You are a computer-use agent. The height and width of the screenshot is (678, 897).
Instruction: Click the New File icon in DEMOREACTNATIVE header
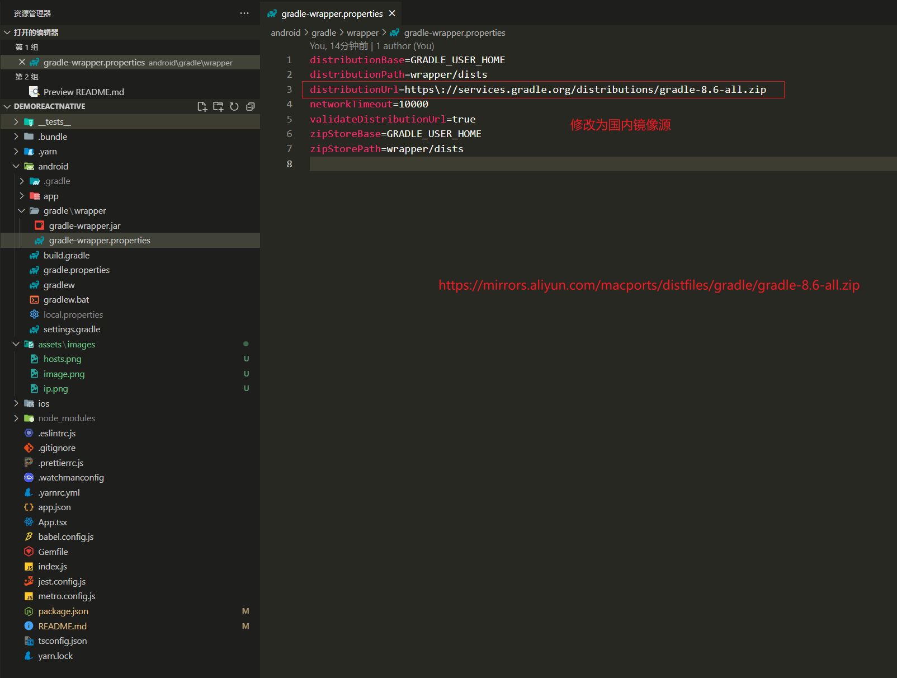[202, 106]
